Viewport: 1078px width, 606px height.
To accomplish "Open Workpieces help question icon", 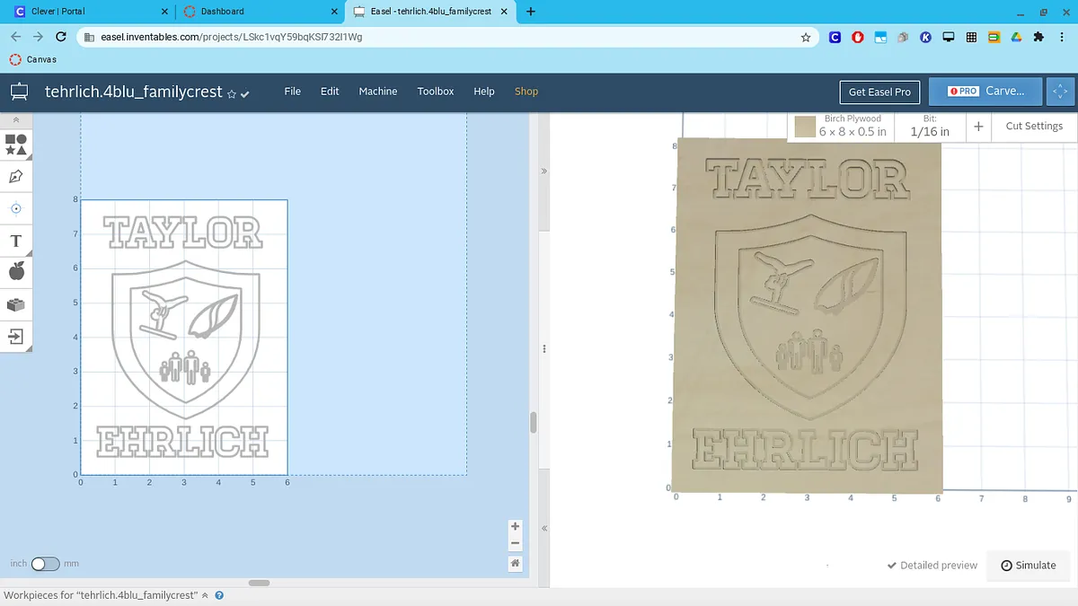I will 219,595.
